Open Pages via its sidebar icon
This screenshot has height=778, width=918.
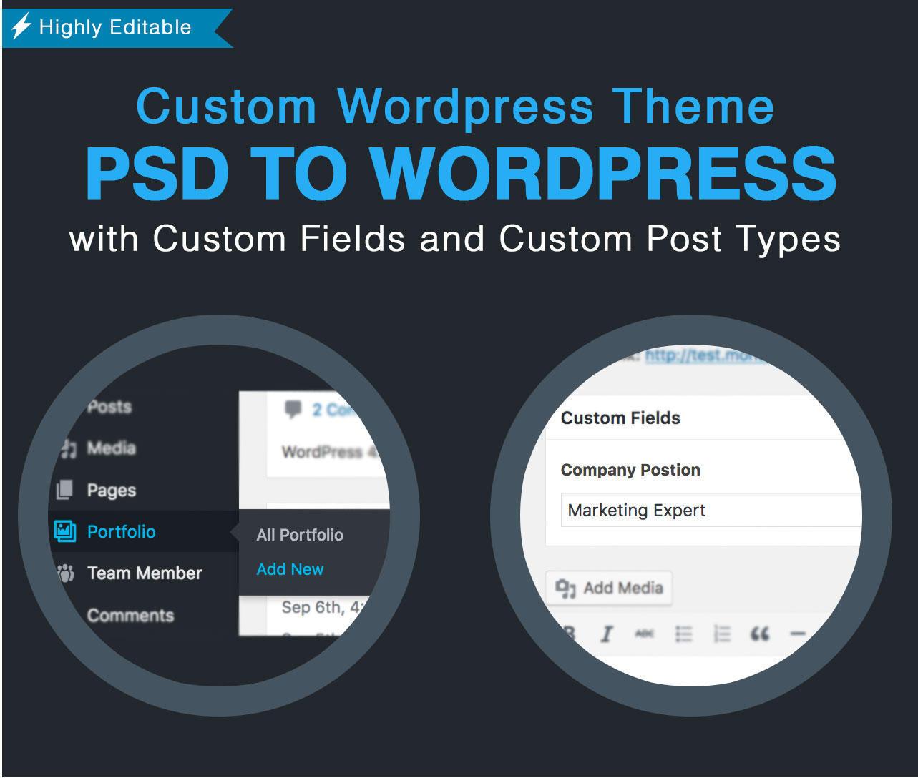(64, 491)
